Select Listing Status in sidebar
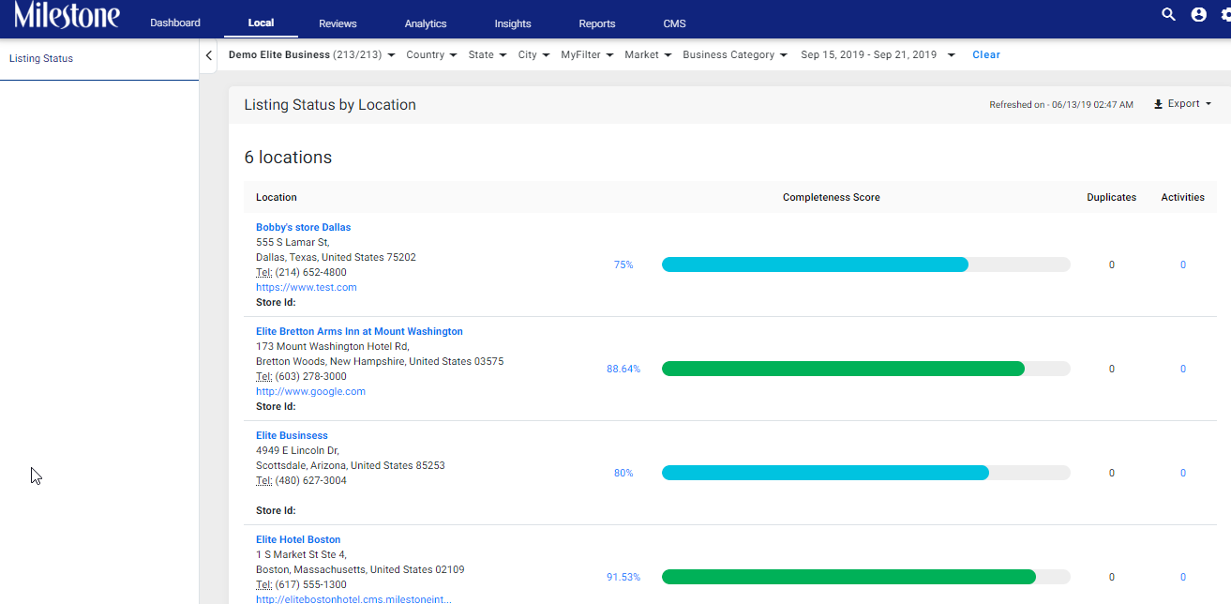The image size is (1231, 604). click(x=41, y=58)
